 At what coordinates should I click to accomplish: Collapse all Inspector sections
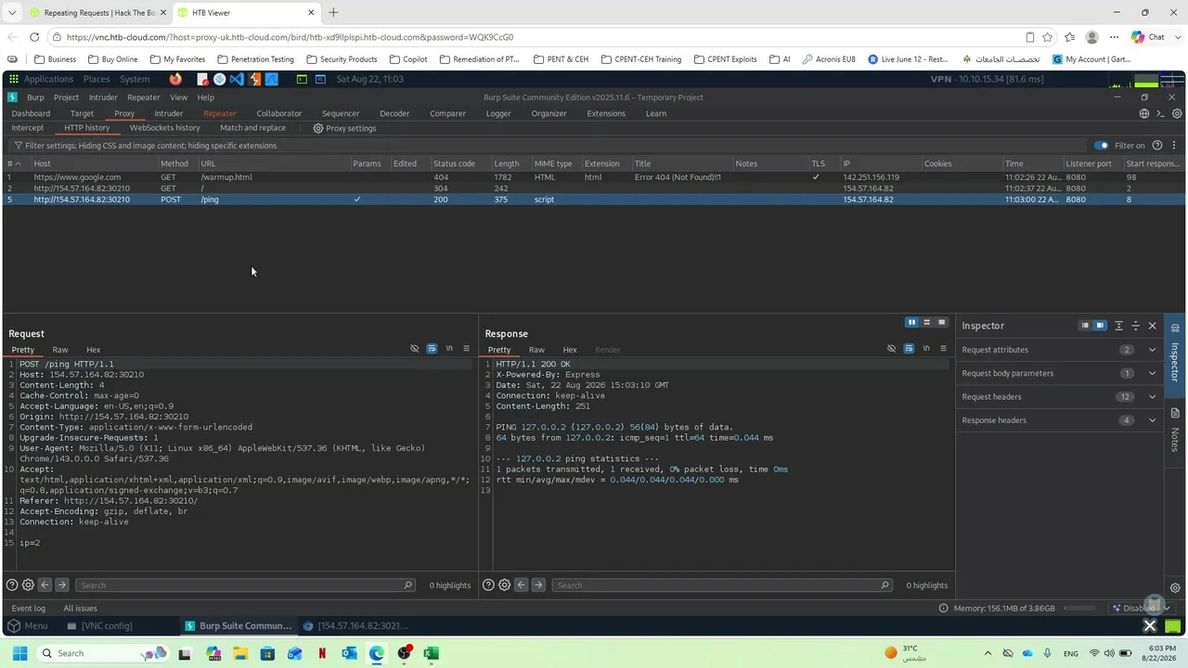click(x=1135, y=326)
